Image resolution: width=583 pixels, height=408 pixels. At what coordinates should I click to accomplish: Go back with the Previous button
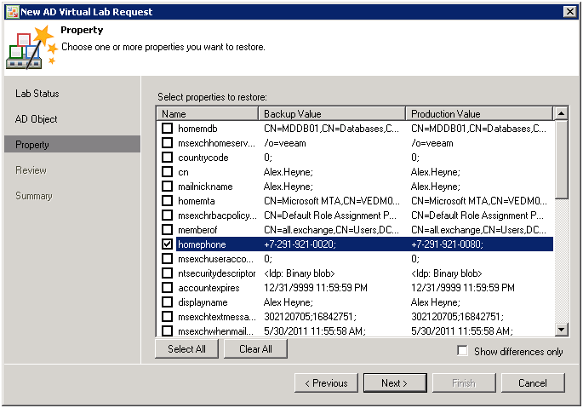point(326,383)
